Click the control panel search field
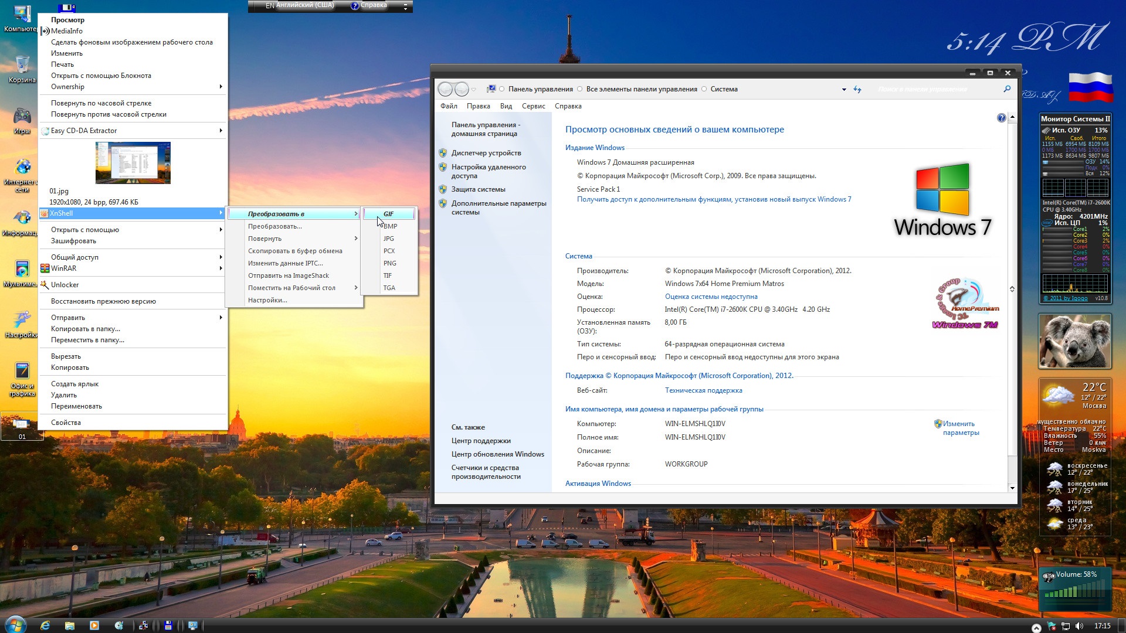This screenshot has width=1126, height=633. [938, 89]
